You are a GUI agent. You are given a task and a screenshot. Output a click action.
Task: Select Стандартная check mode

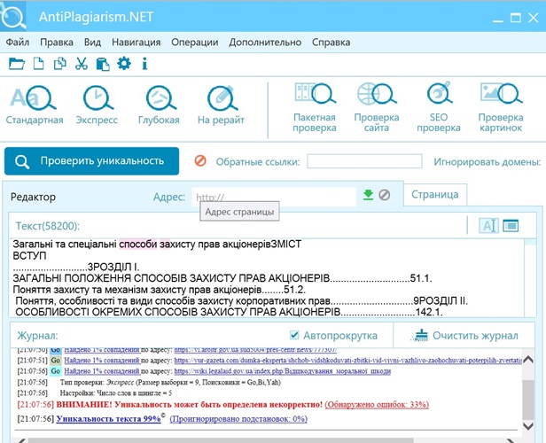34,105
